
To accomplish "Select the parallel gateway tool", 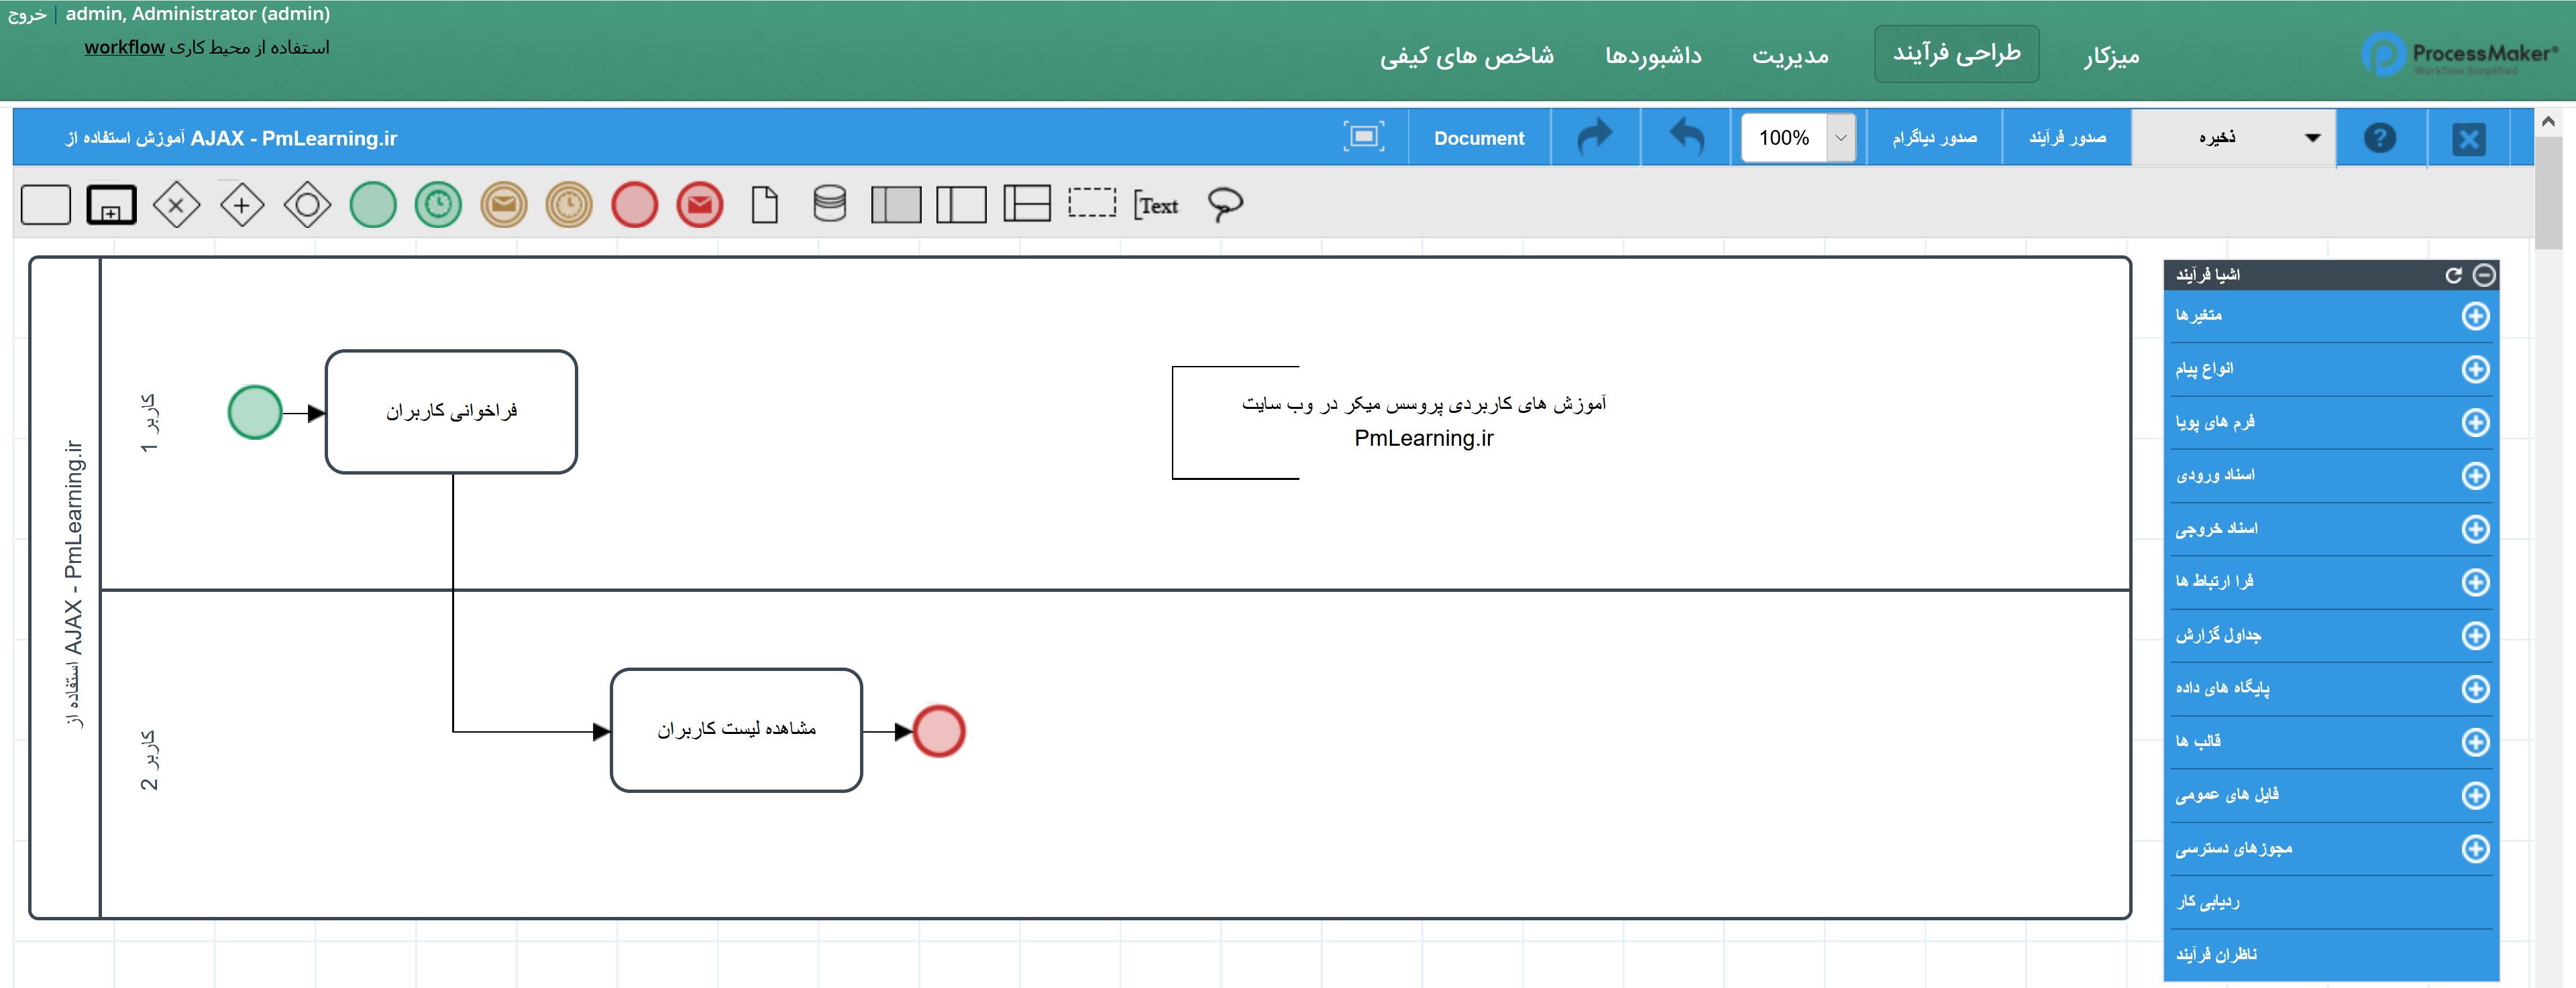I will click(x=242, y=205).
